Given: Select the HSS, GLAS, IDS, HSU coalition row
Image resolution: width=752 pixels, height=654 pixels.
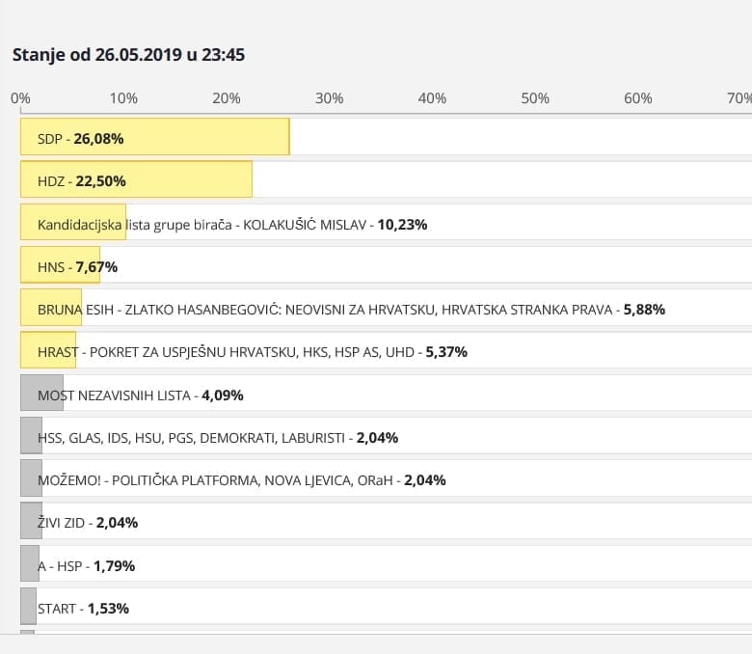Looking at the screenshot, I should pos(217,437).
